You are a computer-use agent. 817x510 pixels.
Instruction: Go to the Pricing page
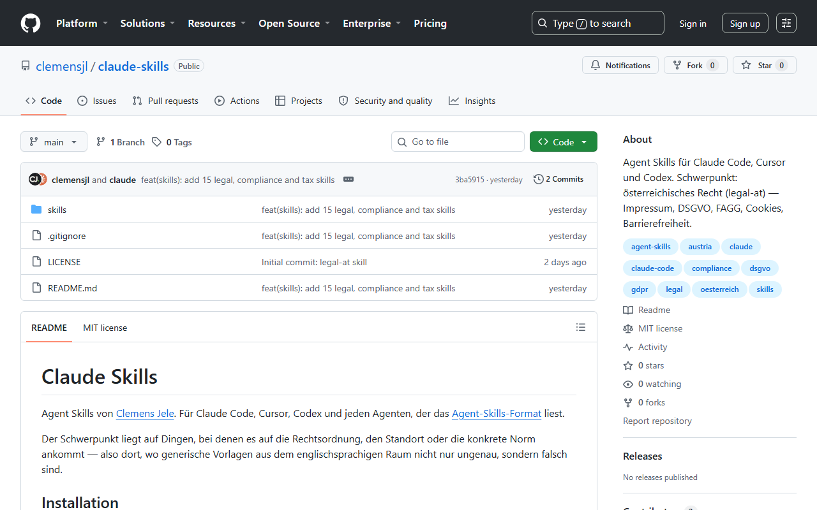pos(430,23)
